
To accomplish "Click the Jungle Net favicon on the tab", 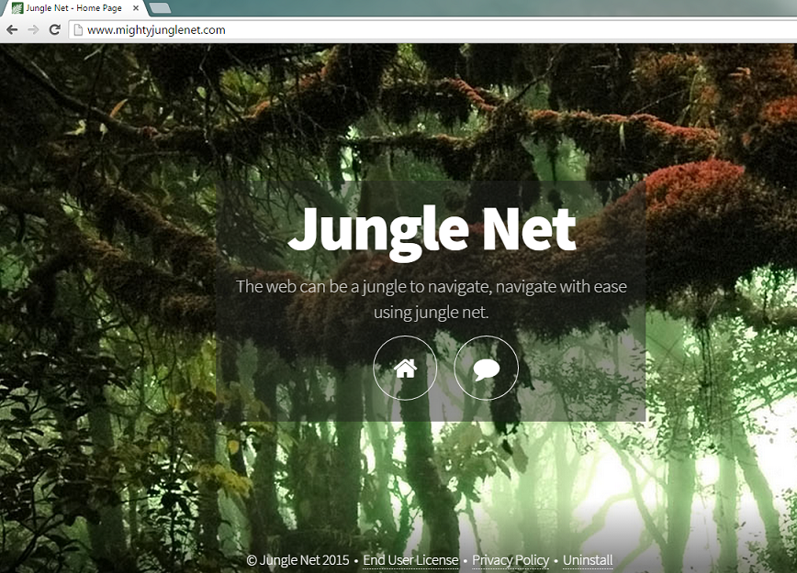I will [x=17, y=8].
